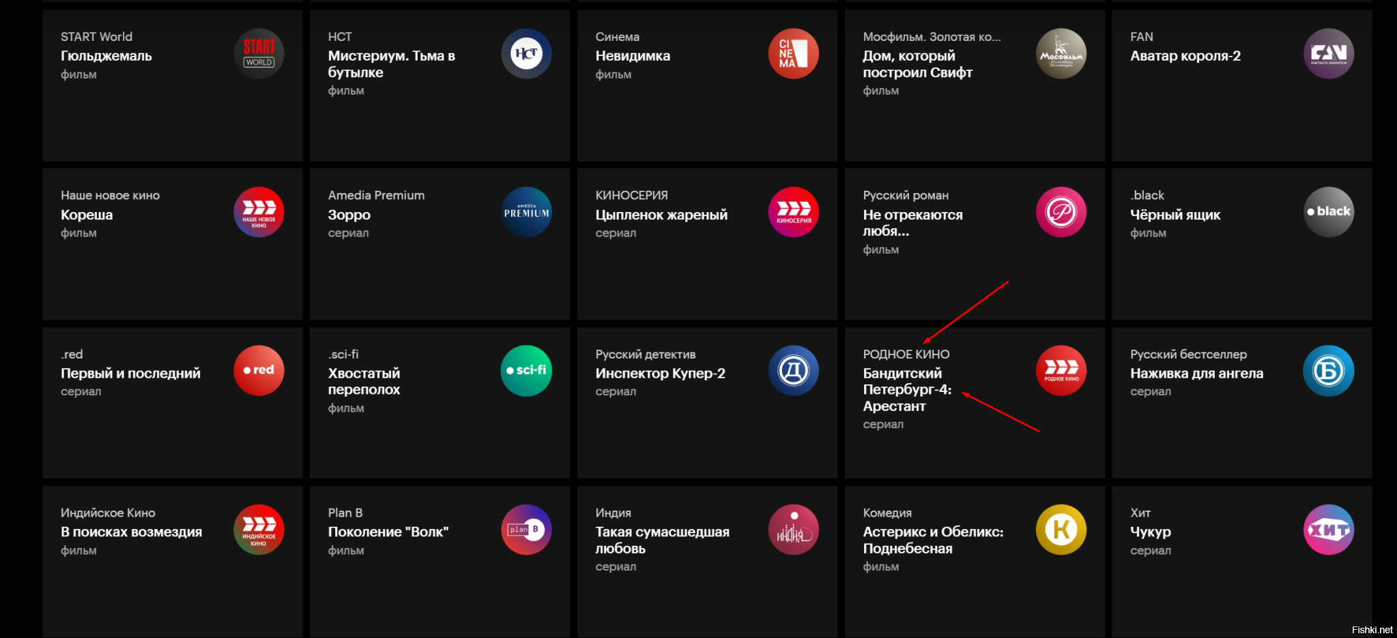This screenshot has width=1397, height=638.
Task: Open the film Хвостатый переполох
Action: coord(364,382)
